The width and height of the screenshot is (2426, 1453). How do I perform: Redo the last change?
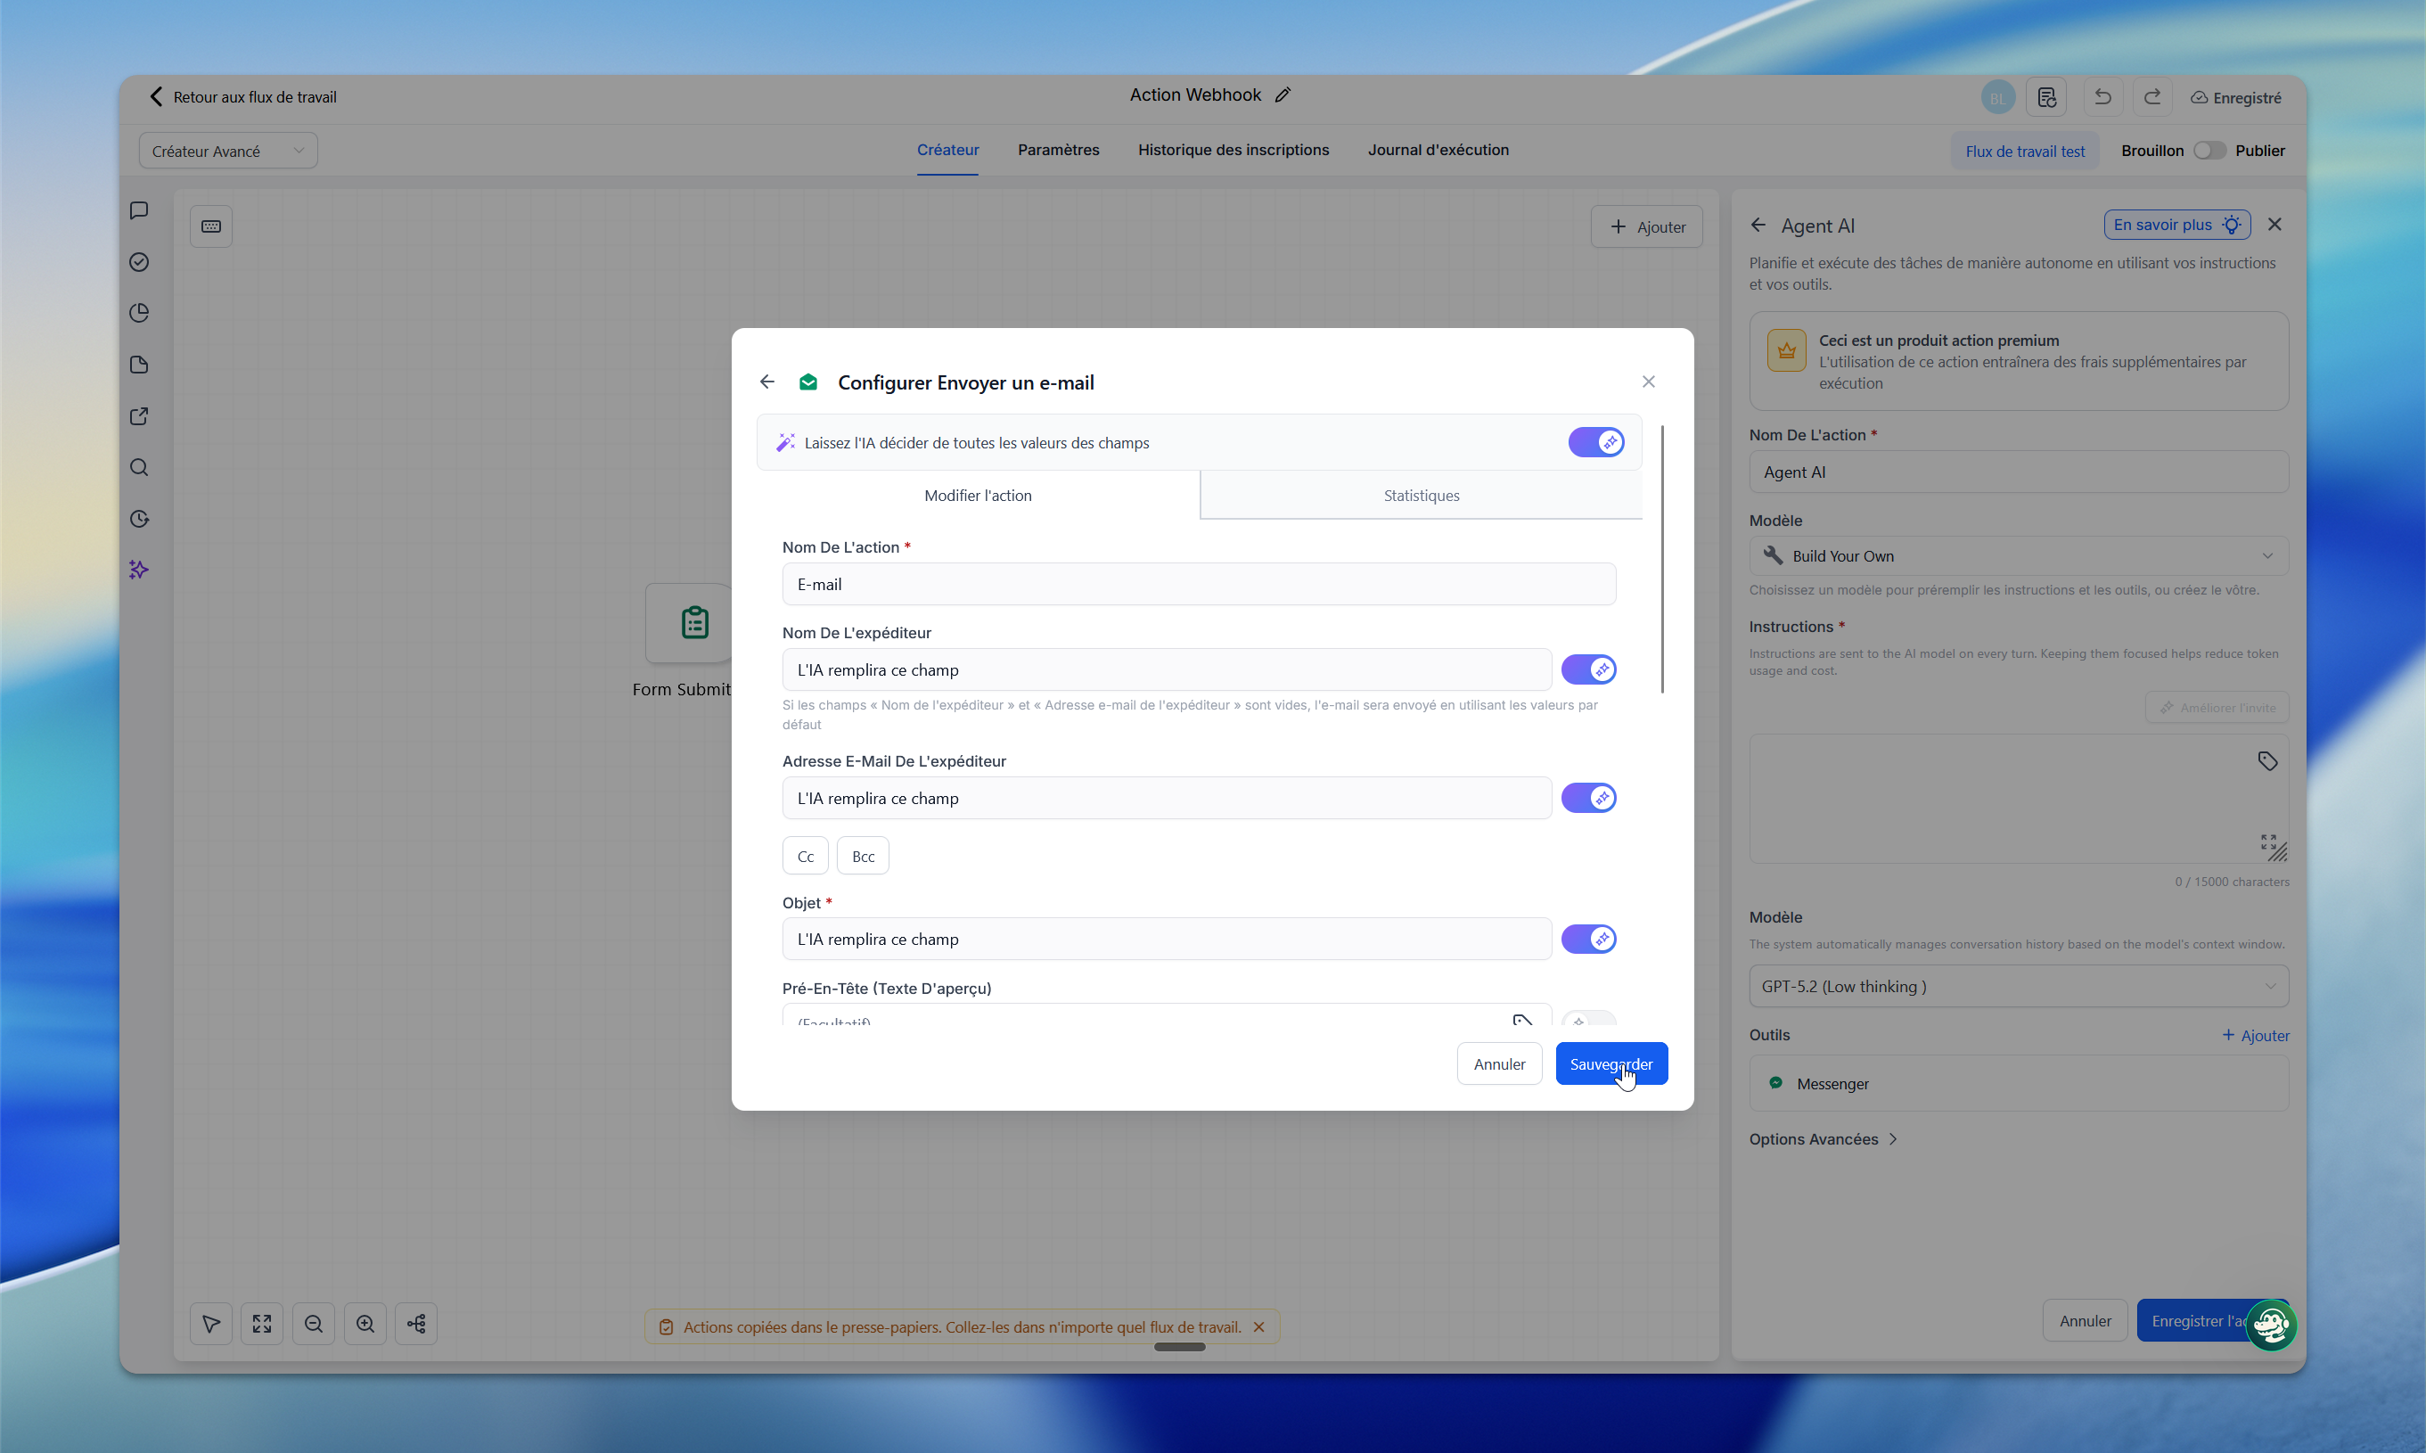coord(2152,97)
